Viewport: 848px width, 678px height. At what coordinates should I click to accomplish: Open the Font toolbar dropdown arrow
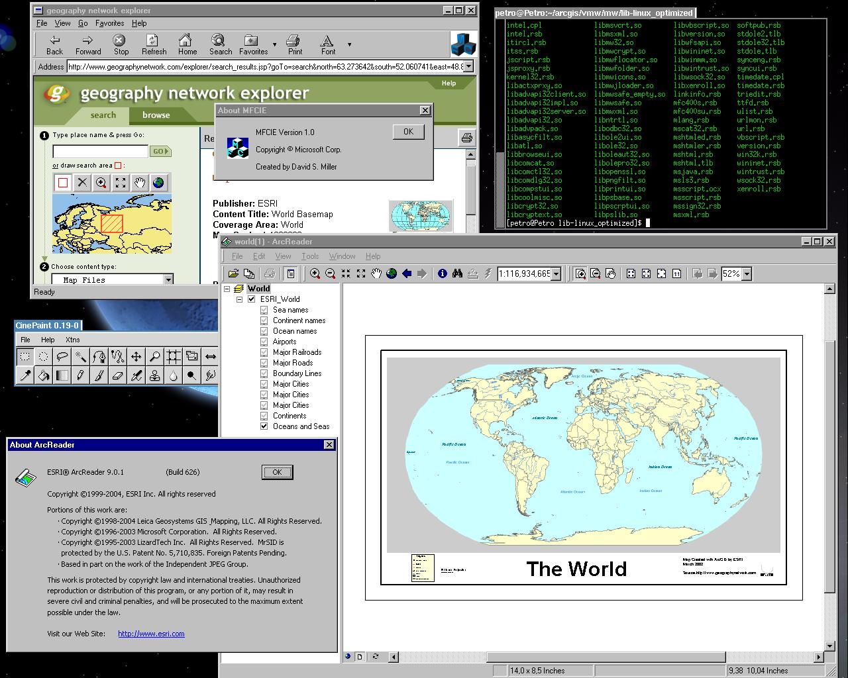point(349,45)
